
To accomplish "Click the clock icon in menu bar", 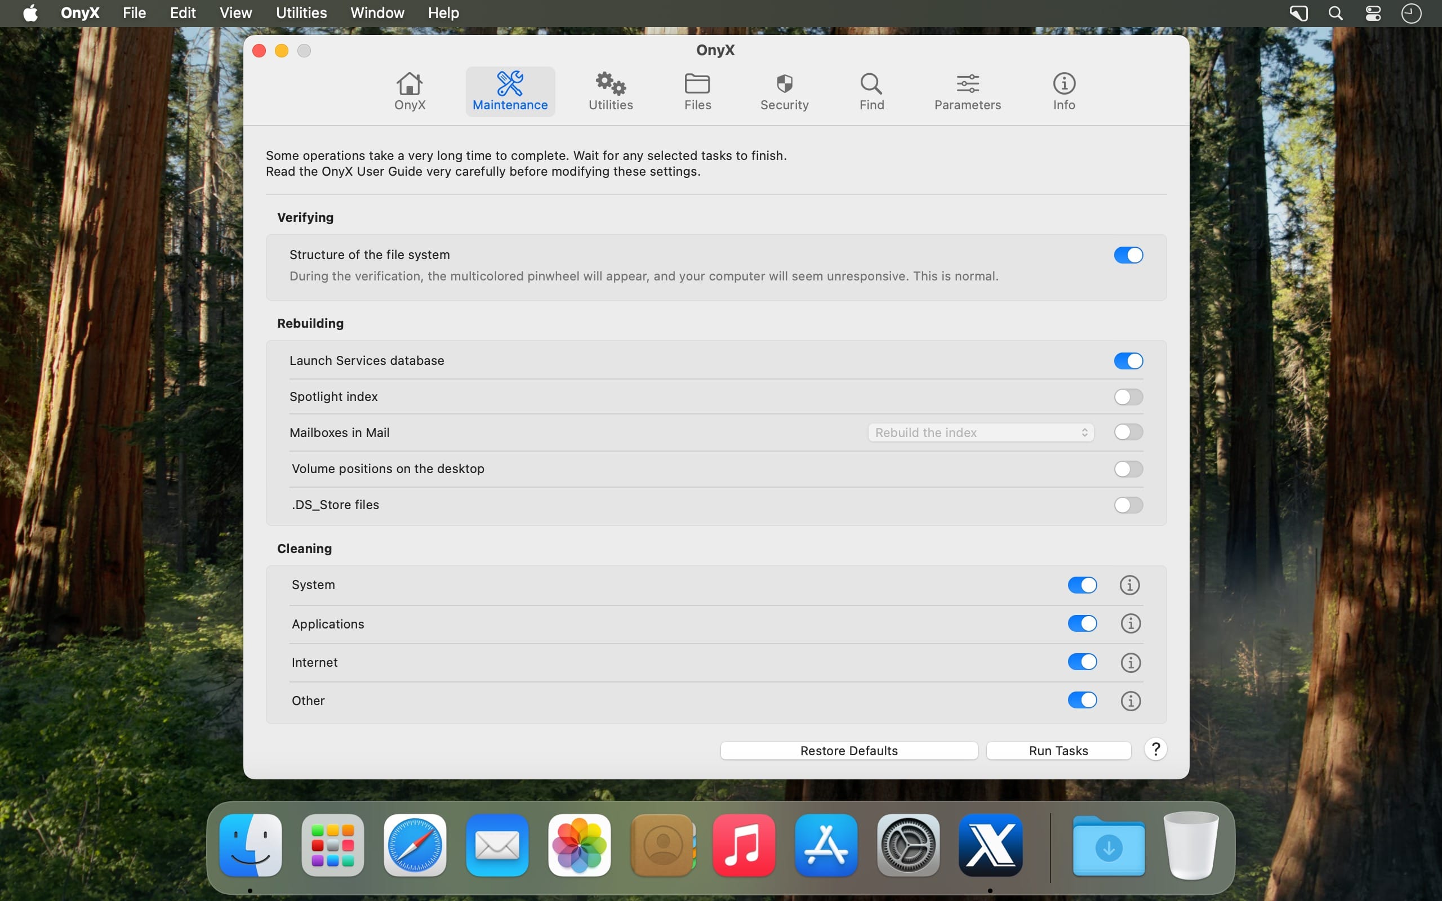I will click(1411, 13).
